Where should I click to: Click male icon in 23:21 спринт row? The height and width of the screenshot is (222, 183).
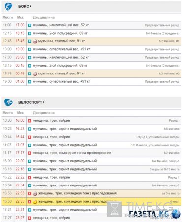(x=30, y=210)
